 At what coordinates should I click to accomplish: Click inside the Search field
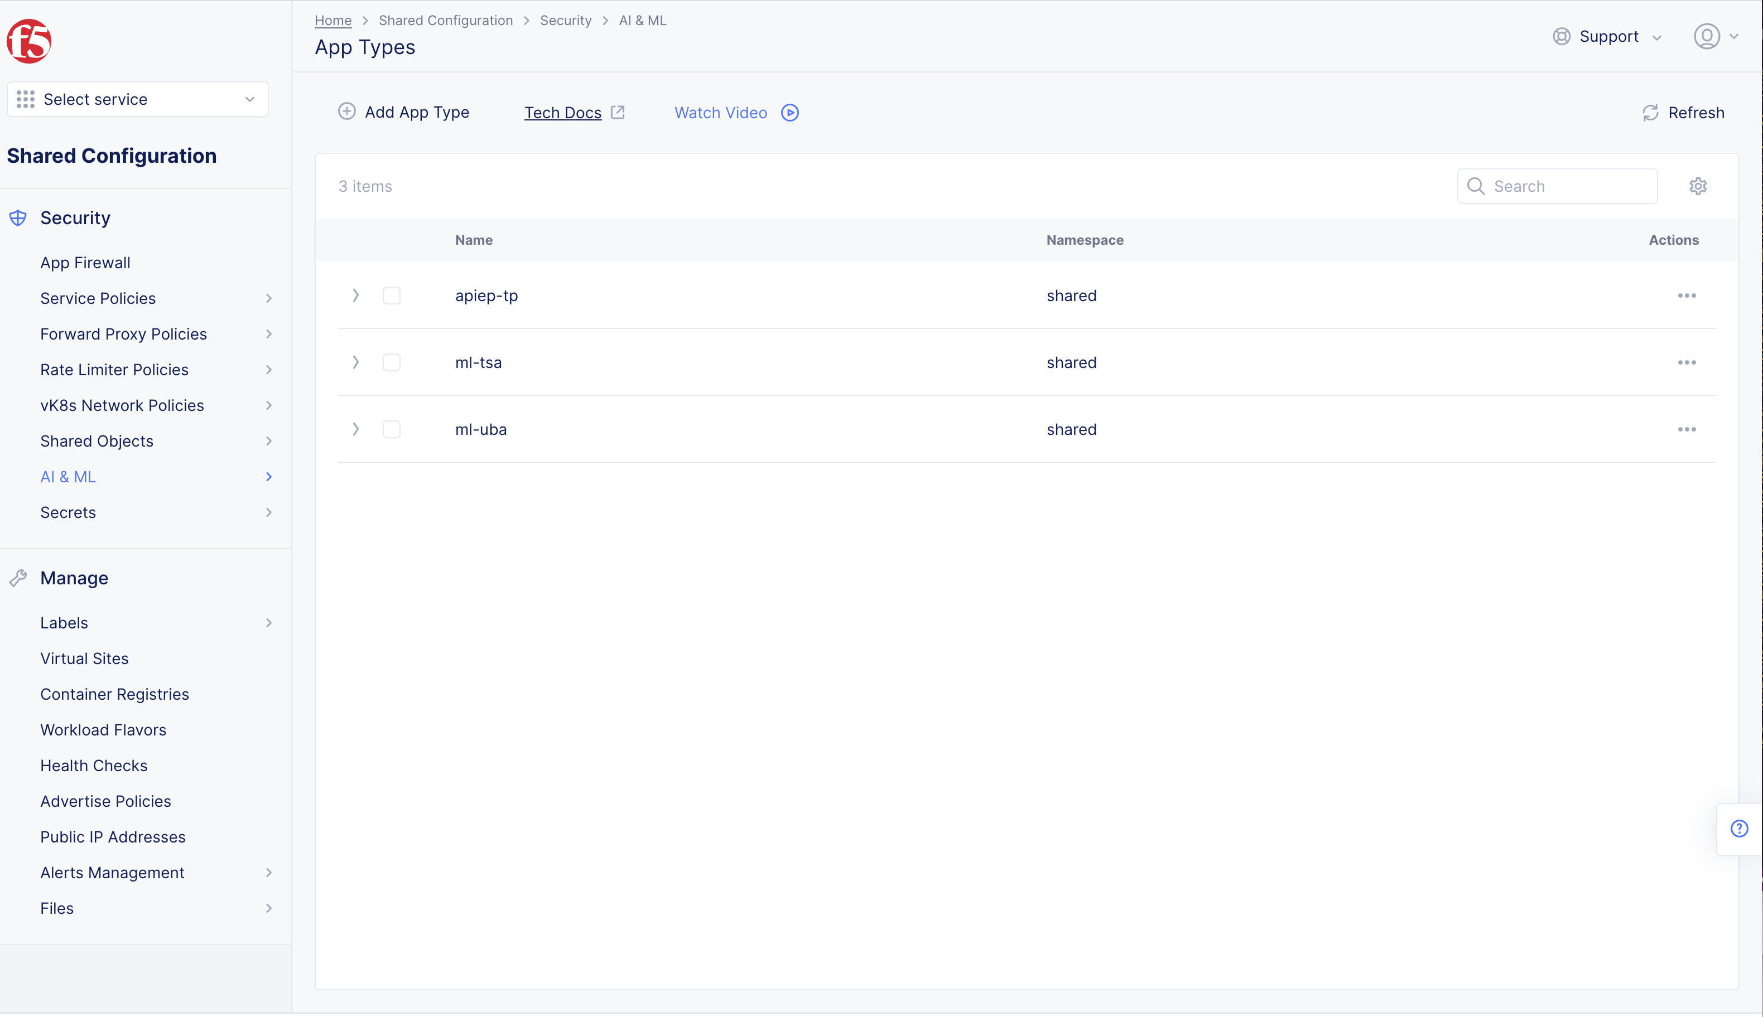pyautogui.click(x=1557, y=186)
